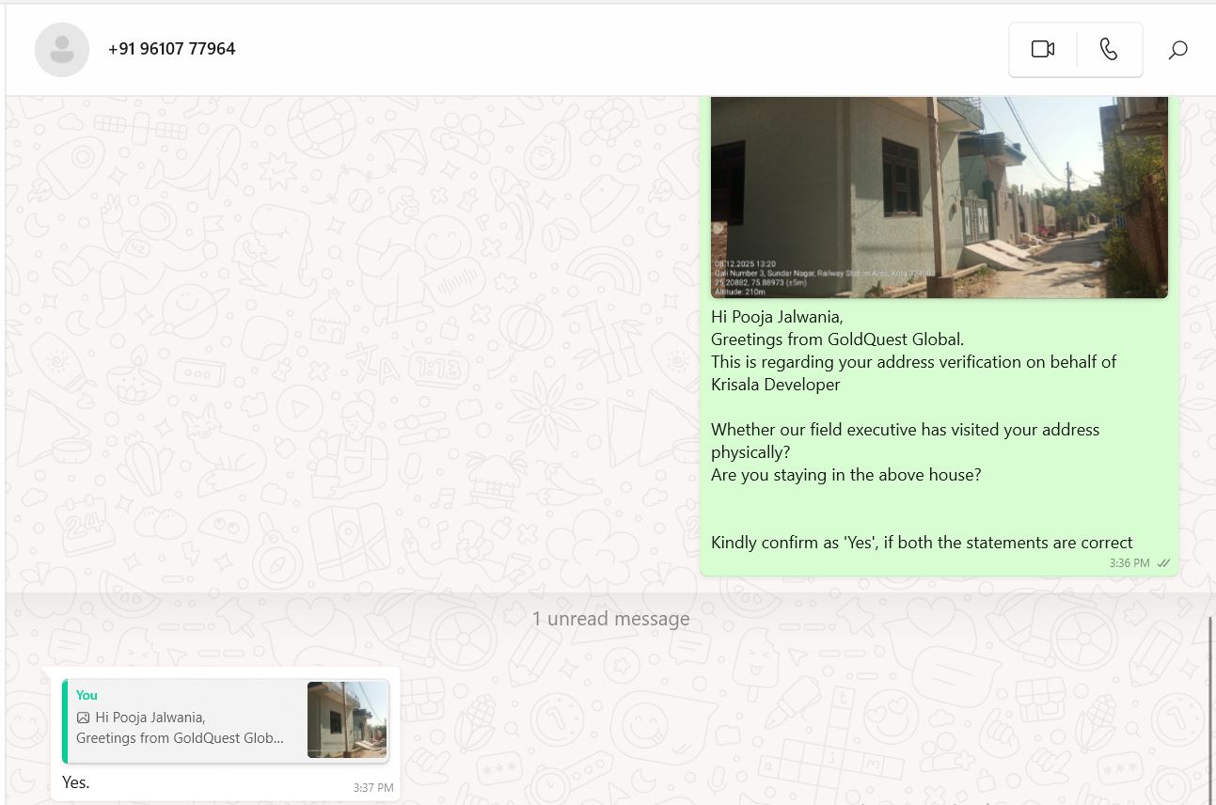Click the double check mark read receipt
This screenshot has height=805, width=1216.
click(x=1163, y=563)
